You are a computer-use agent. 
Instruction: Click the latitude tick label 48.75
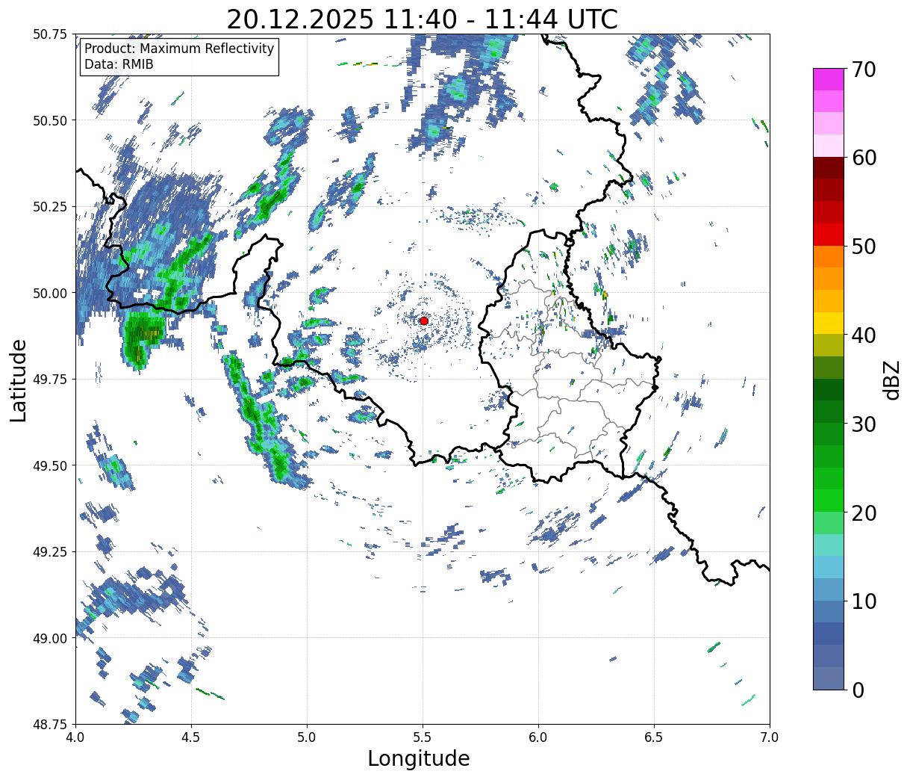pos(50,724)
